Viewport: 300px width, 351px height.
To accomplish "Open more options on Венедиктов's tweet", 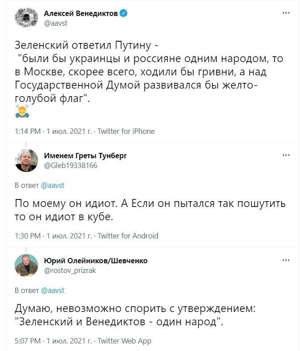I will (286, 13).
